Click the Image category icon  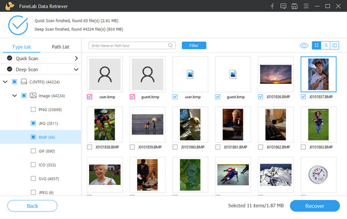point(33,95)
